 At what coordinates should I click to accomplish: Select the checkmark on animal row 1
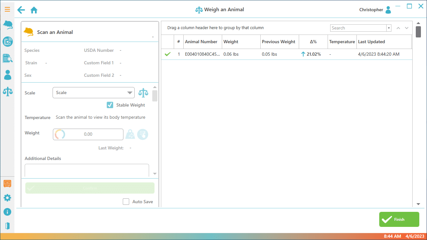pyautogui.click(x=167, y=54)
